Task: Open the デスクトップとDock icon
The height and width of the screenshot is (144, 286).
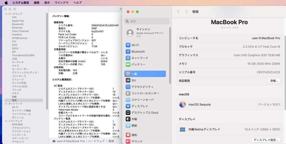Action: click(x=128, y=113)
